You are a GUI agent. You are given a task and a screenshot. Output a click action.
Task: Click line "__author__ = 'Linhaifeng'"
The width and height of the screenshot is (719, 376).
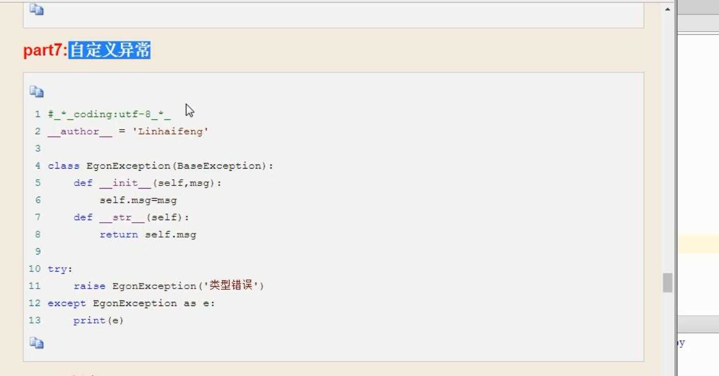click(x=128, y=131)
